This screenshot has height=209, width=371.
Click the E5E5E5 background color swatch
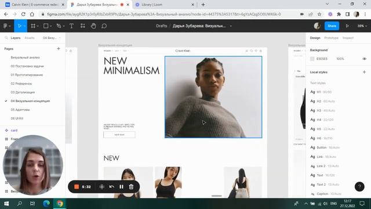point(312,59)
